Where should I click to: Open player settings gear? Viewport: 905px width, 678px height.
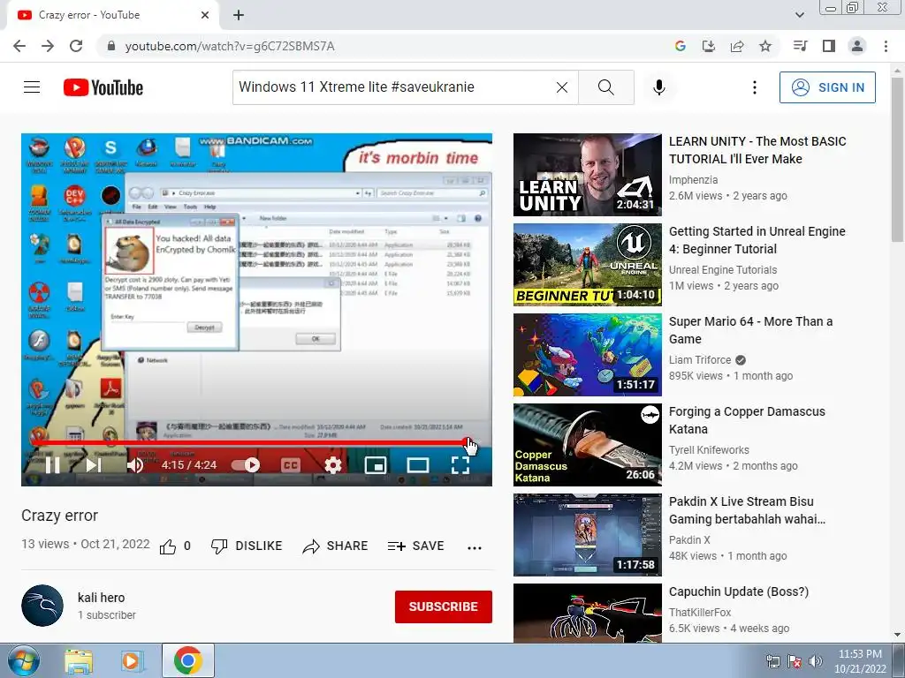(x=333, y=464)
